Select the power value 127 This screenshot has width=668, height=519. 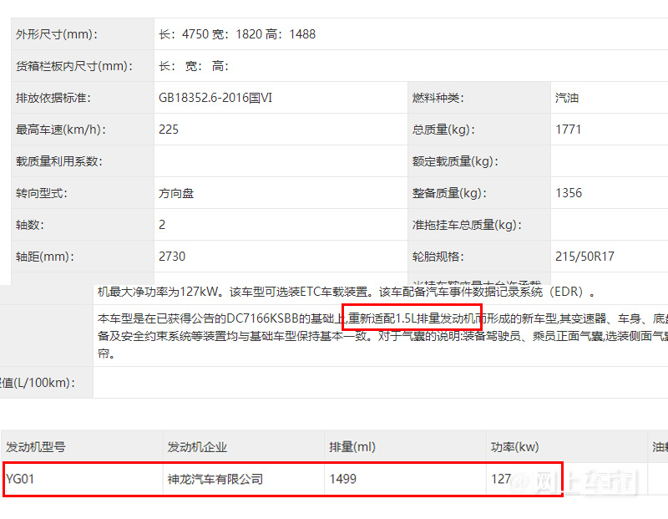click(x=501, y=479)
